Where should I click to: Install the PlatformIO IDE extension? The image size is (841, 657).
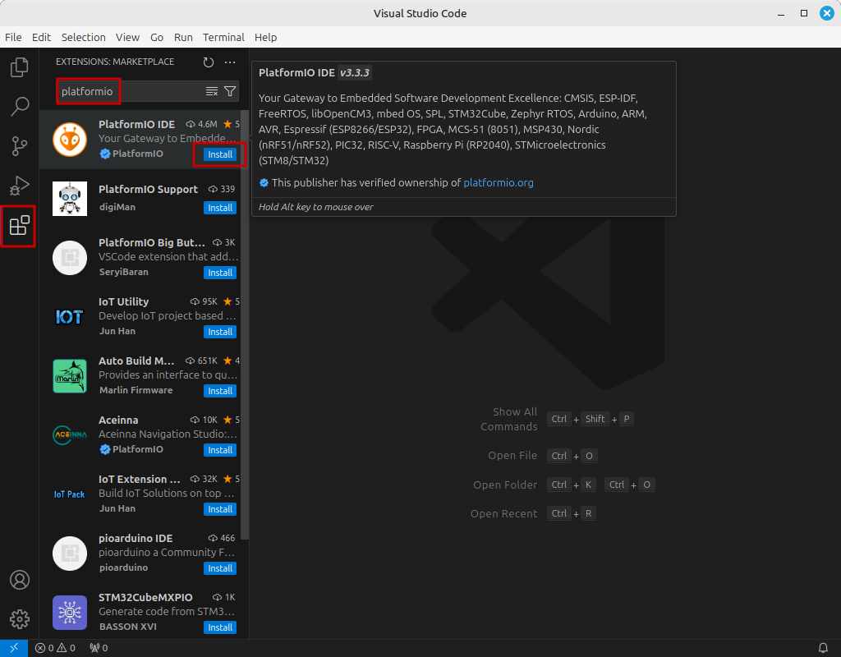(220, 154)
